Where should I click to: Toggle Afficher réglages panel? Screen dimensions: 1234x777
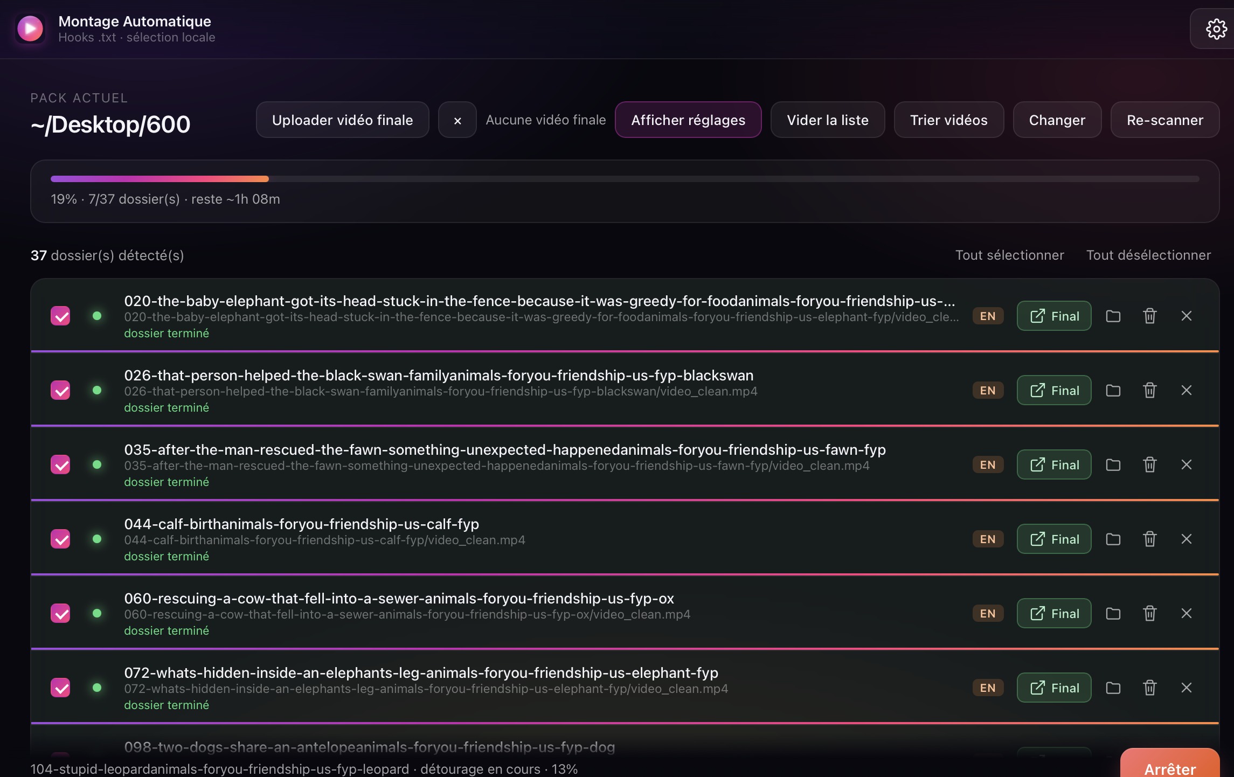click(688, 120)
